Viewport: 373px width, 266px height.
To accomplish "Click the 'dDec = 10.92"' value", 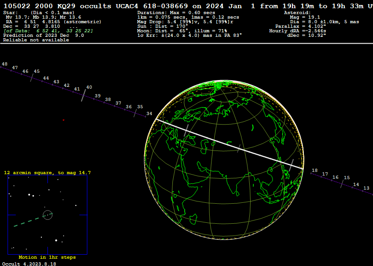I will coord(307,35).
